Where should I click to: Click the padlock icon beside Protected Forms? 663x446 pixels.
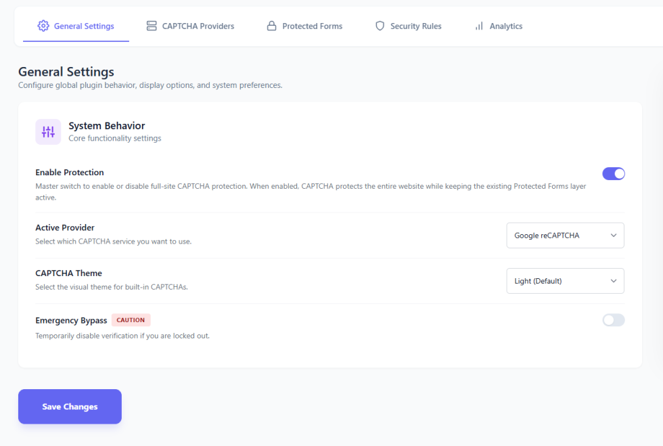(x=272, y=26)
